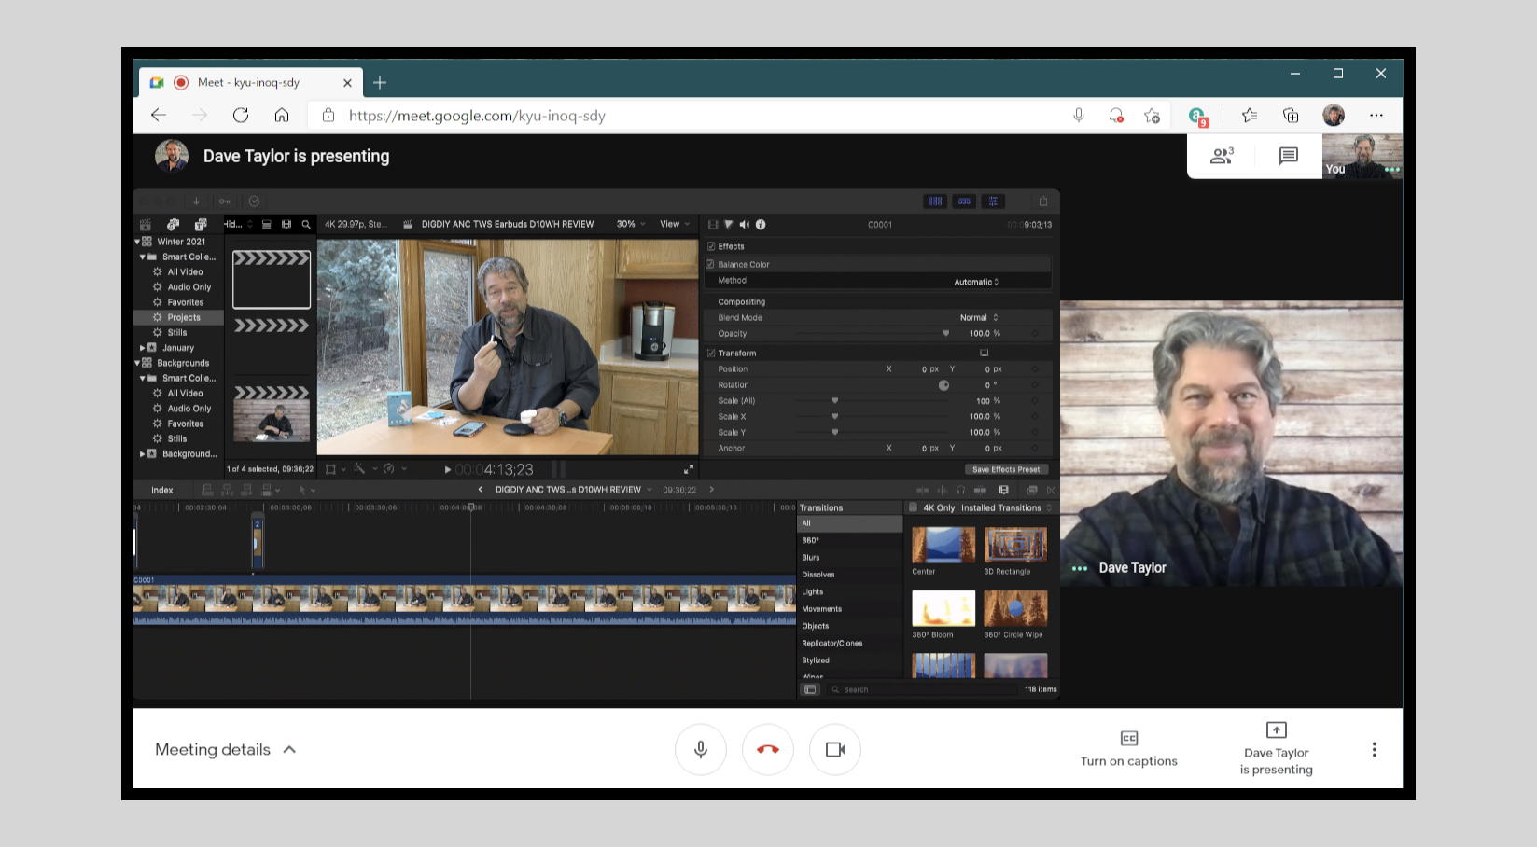Turn off the camera in Google Meet
The height and width of the screenshot is (847, 1537).
point(835,749)
